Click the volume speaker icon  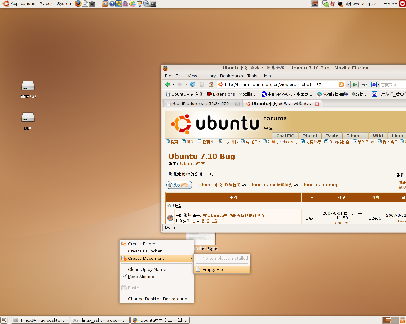348,4
